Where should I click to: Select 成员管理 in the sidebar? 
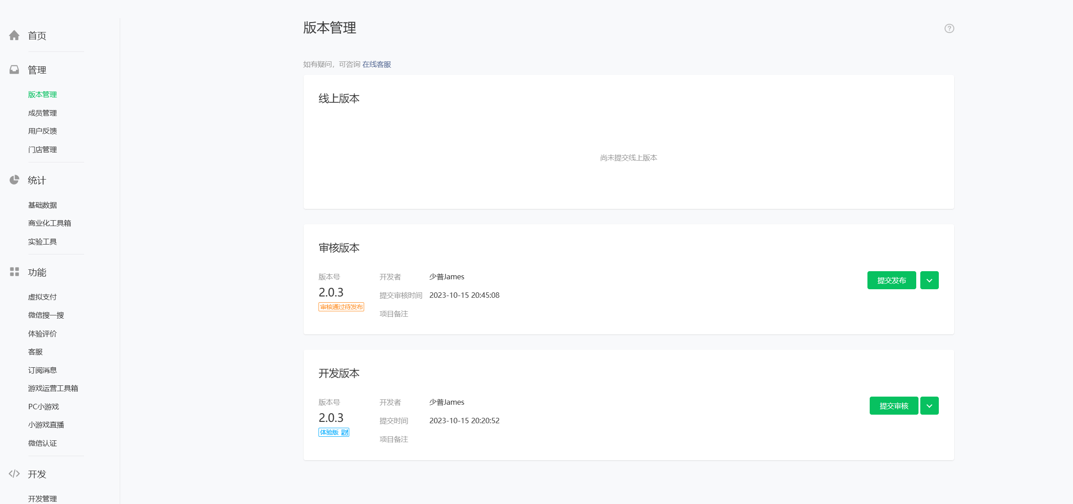pos(42,113)
